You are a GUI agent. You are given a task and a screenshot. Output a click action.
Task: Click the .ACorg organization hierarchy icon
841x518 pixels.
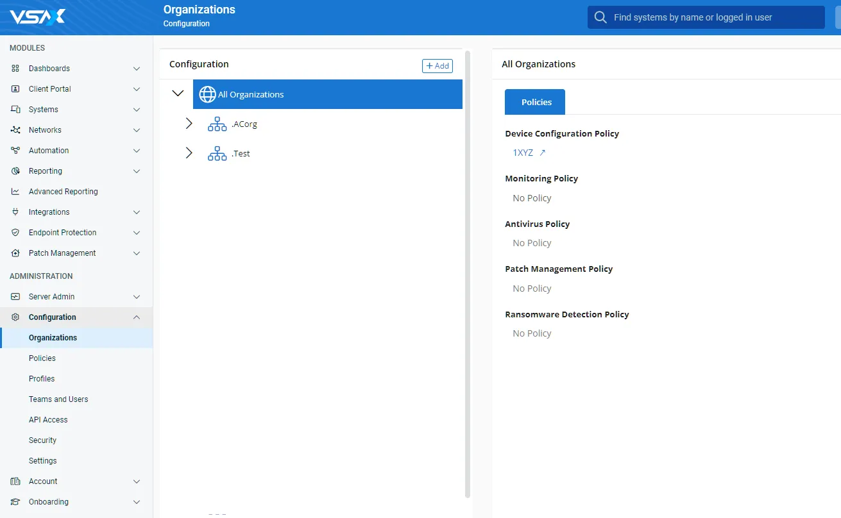coord(217,124)
